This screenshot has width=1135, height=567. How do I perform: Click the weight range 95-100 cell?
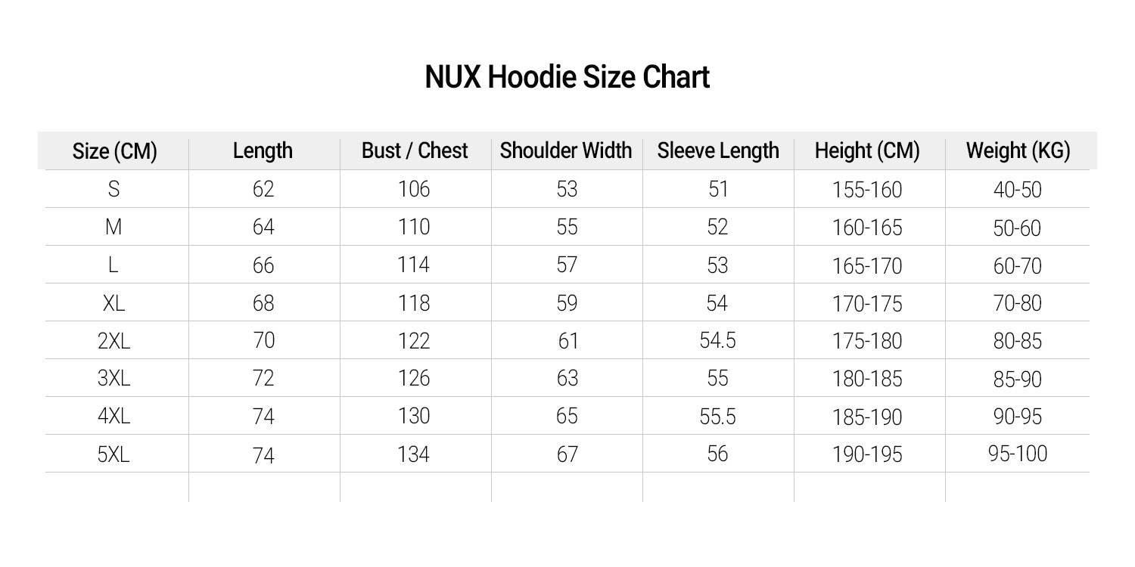[x=1018, y=454]
